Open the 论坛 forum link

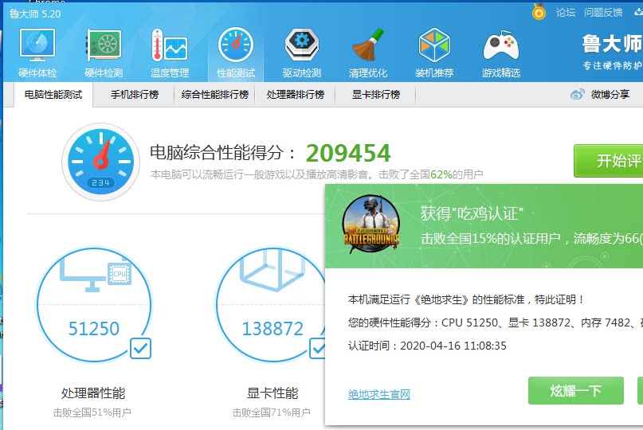566,13
